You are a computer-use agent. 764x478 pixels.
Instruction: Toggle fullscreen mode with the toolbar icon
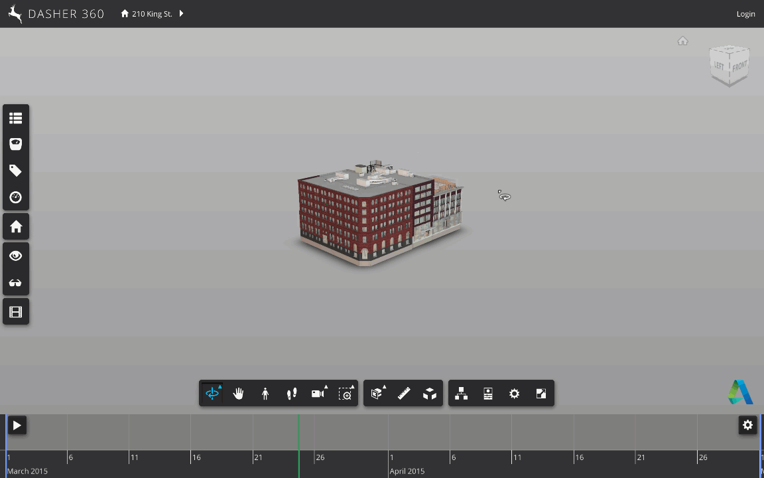[541, 393]
